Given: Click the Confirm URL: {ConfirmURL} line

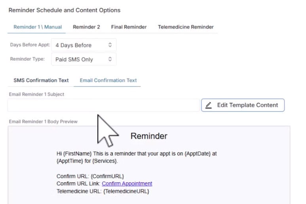Looking at the screenshot, I should click(90, 176).
